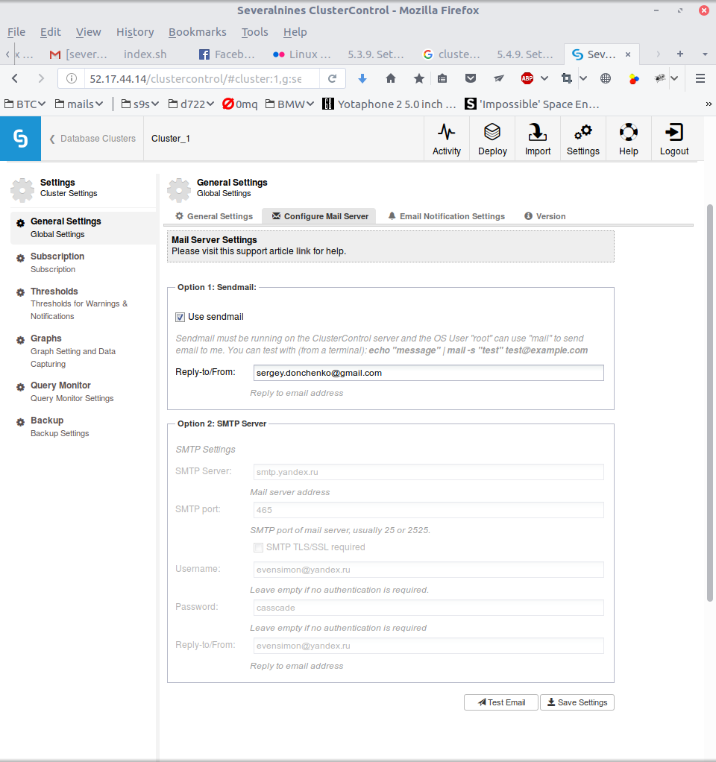Click the paper plane send tab icon

pos(499,78)
